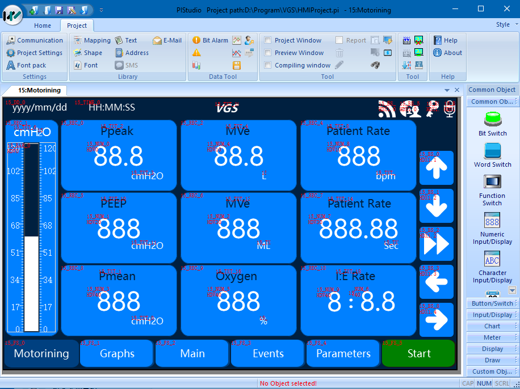The image size is (520, 389).
Task: Open the E-Mail settings
Action: pyautogui.click(x=167, y=40)
